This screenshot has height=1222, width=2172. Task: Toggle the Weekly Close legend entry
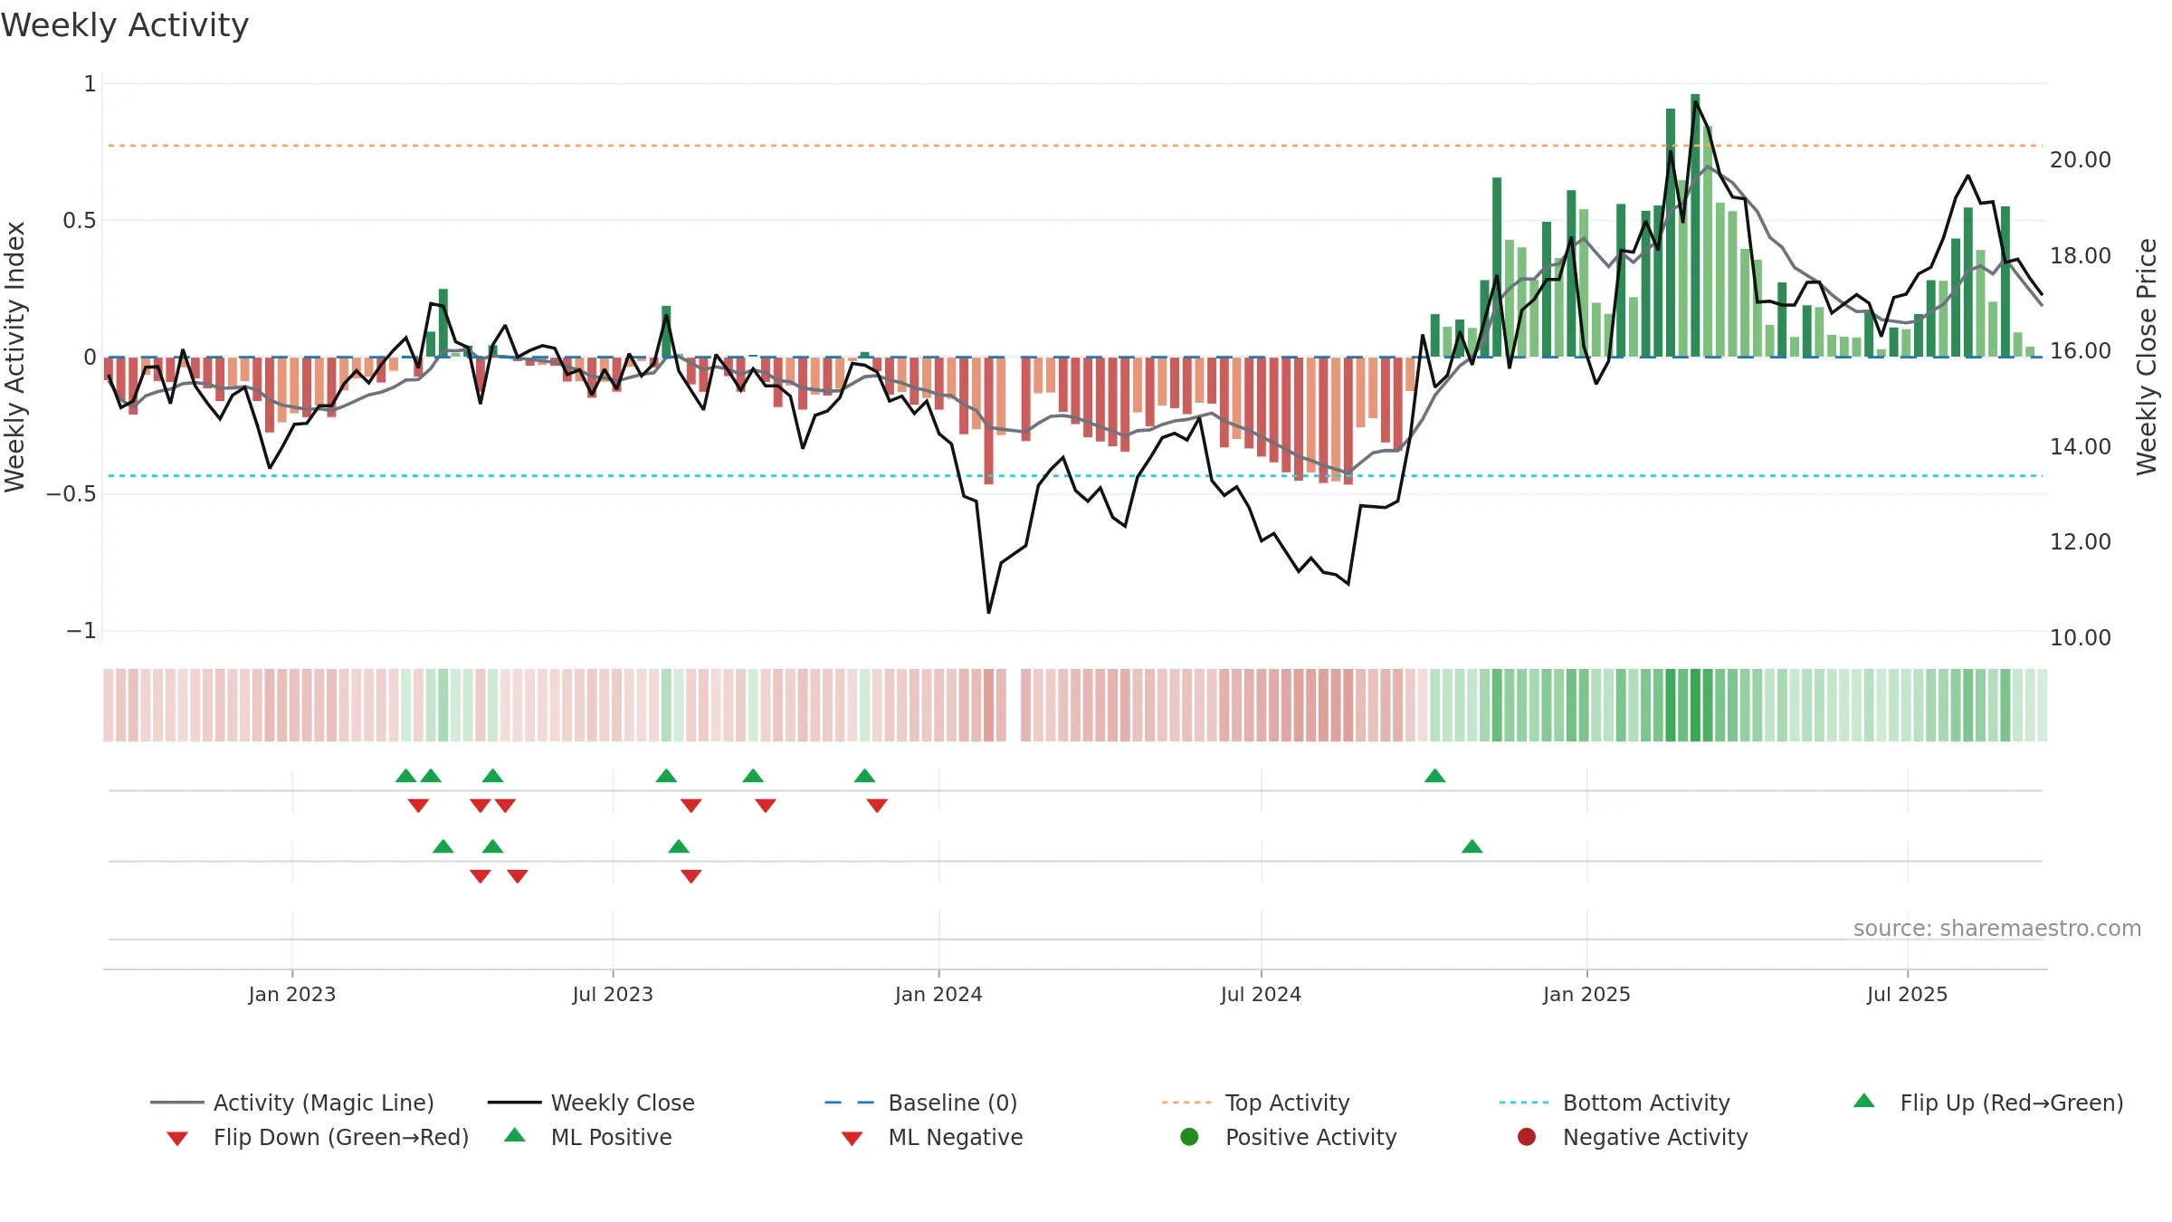pyautogui.click(x=591, y=1103)
